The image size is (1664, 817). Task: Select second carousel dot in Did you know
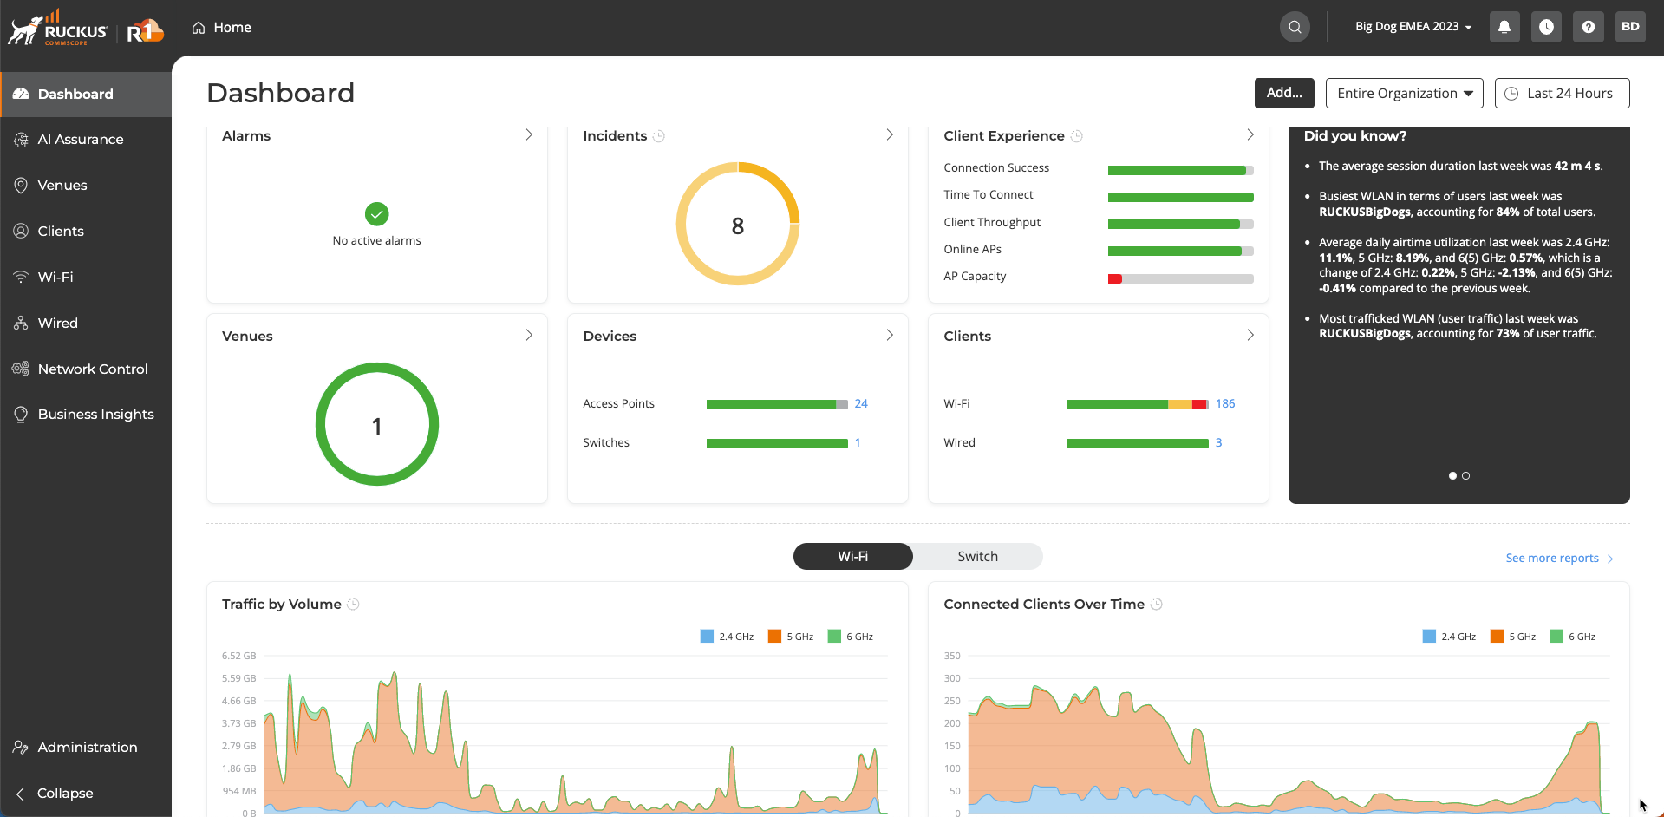[x=1466, y=476]
